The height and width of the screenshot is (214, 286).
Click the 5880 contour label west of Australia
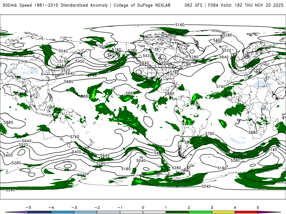[8, 122]
